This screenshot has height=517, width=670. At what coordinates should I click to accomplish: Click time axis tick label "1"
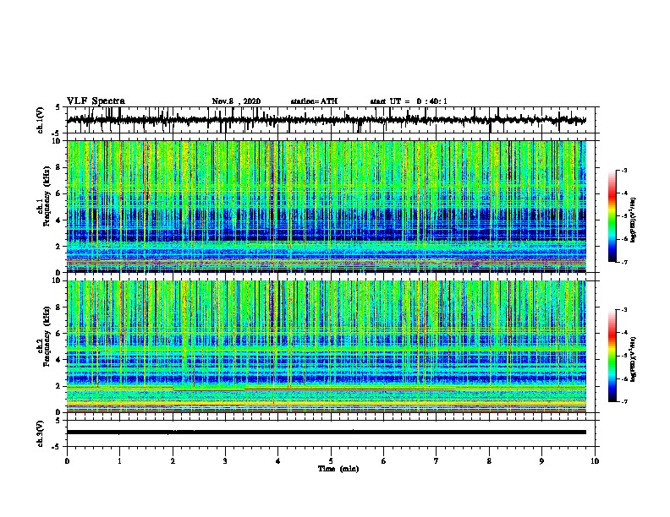[x=119, y=460]
